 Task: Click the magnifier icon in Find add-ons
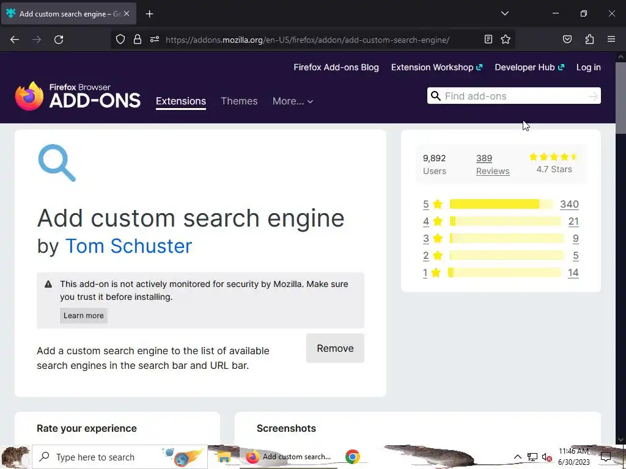436,96
